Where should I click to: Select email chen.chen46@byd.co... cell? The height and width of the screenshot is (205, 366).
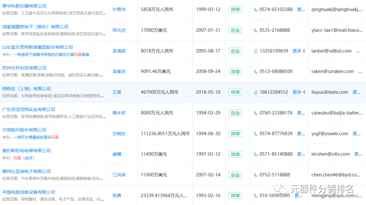pos(335,175)
